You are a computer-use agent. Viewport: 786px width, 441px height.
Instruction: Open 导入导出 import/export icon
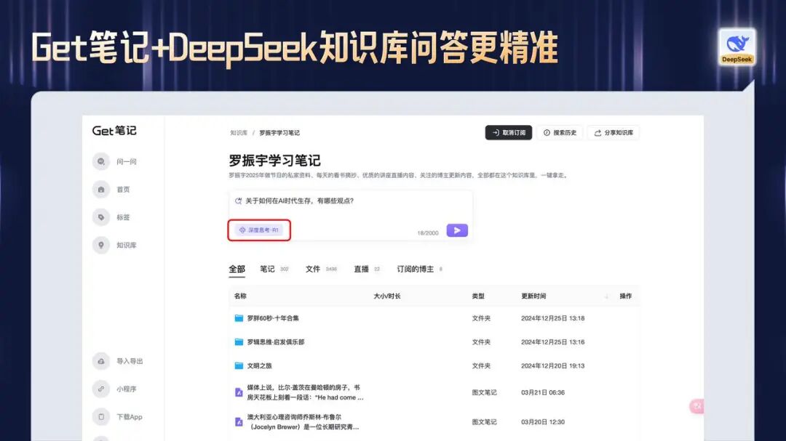pyautogui.click(x=100, y=361)
